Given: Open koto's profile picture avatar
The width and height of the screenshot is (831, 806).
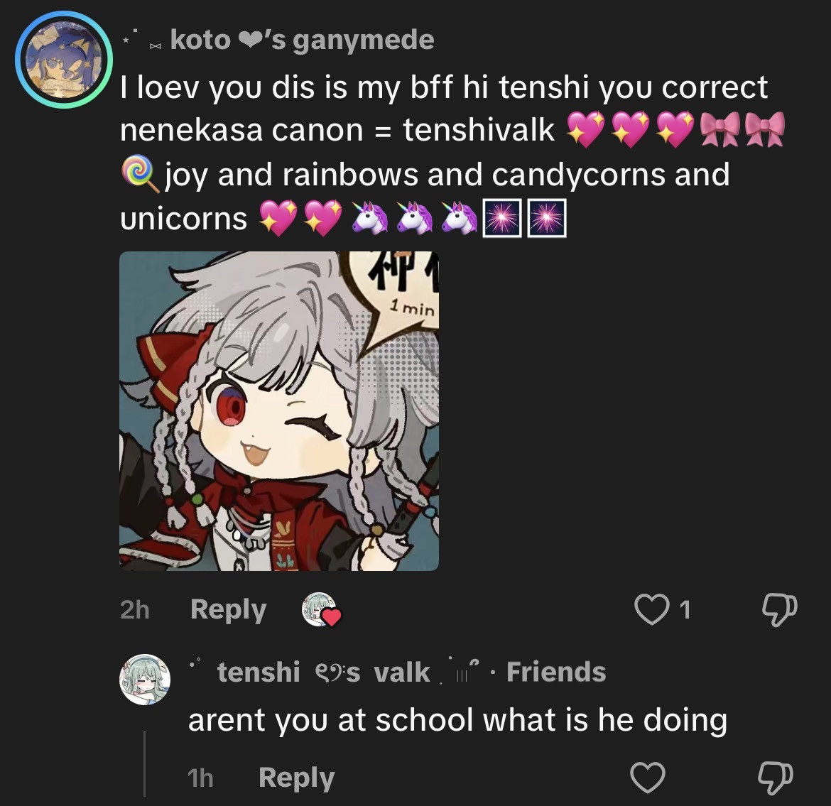Looking at the screenshot, I should (64, 60).
